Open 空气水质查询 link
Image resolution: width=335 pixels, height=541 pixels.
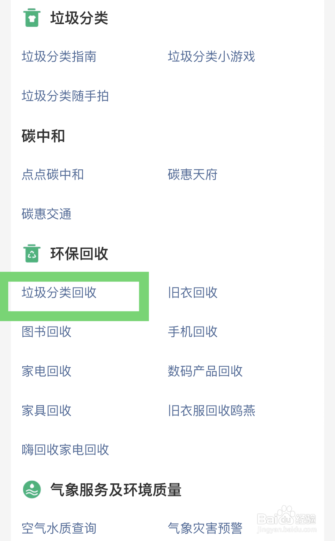59,528
